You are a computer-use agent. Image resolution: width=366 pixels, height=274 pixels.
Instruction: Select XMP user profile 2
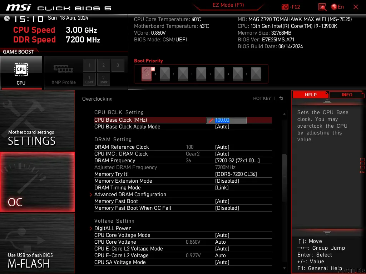(103, 80)
